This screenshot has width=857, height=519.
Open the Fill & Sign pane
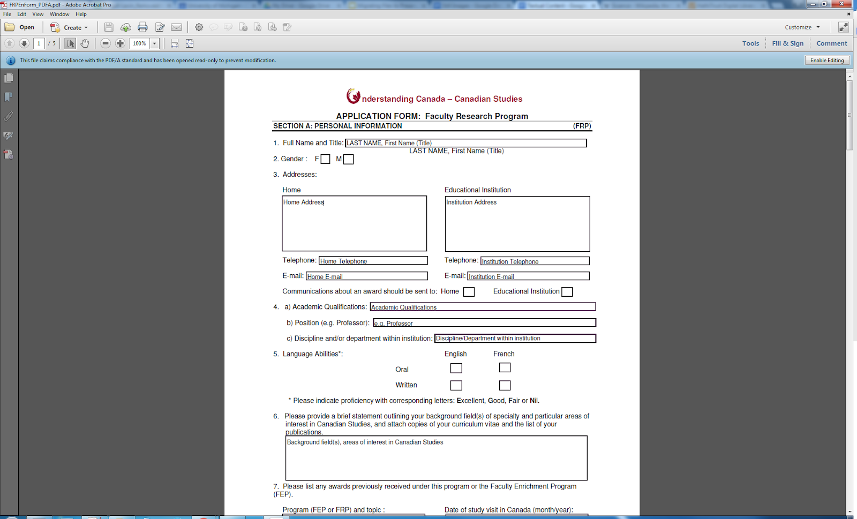[x=788, y=43]
